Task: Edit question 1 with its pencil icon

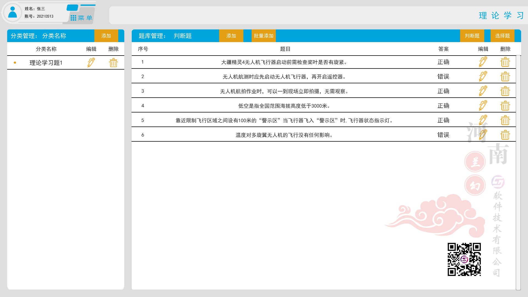Action: point(483,62)
